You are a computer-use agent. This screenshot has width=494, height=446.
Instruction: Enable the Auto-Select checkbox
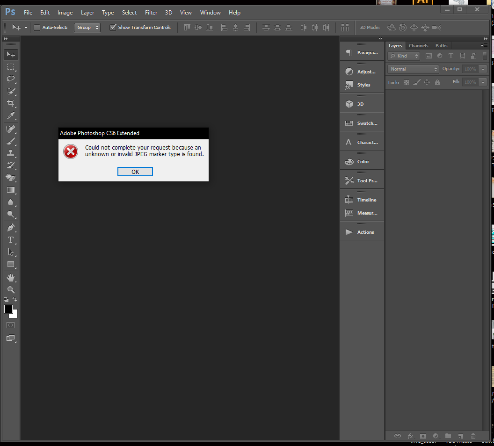coord(37,28)
